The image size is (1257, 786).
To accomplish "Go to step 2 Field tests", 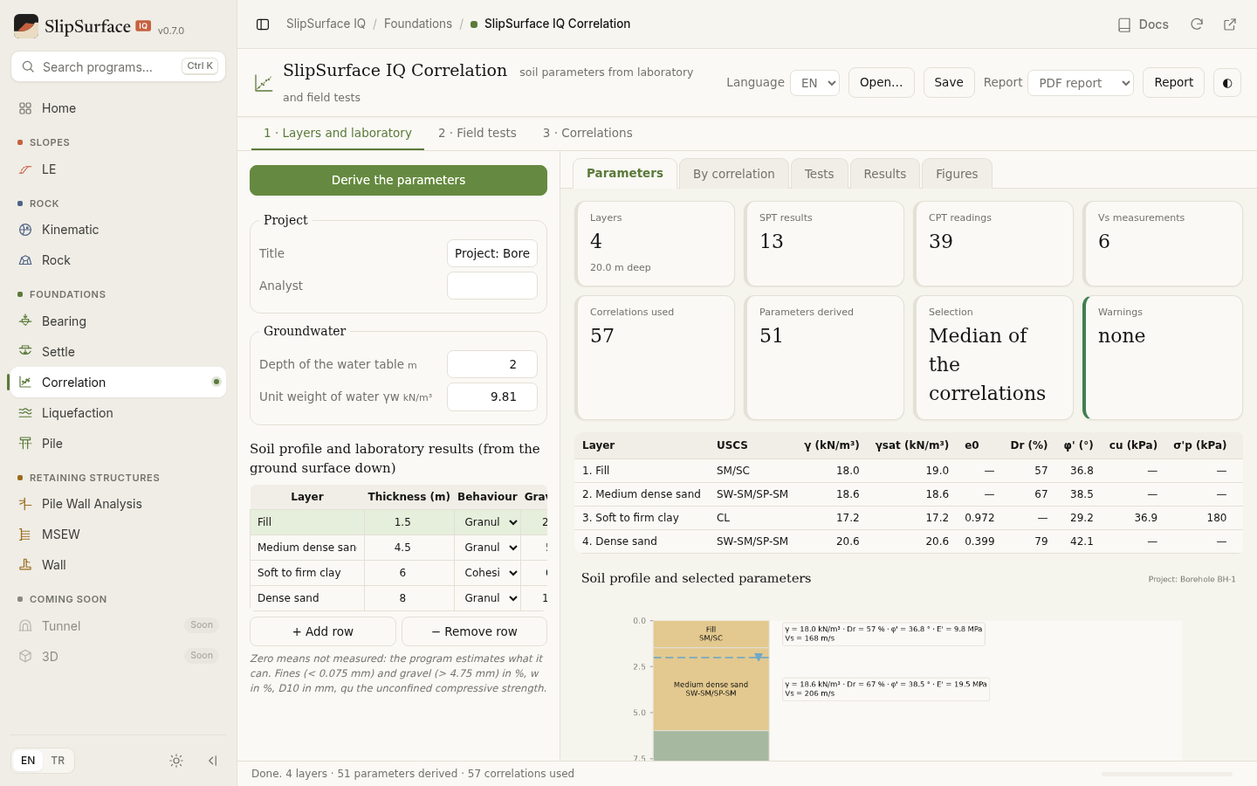I will click(477, 133).
